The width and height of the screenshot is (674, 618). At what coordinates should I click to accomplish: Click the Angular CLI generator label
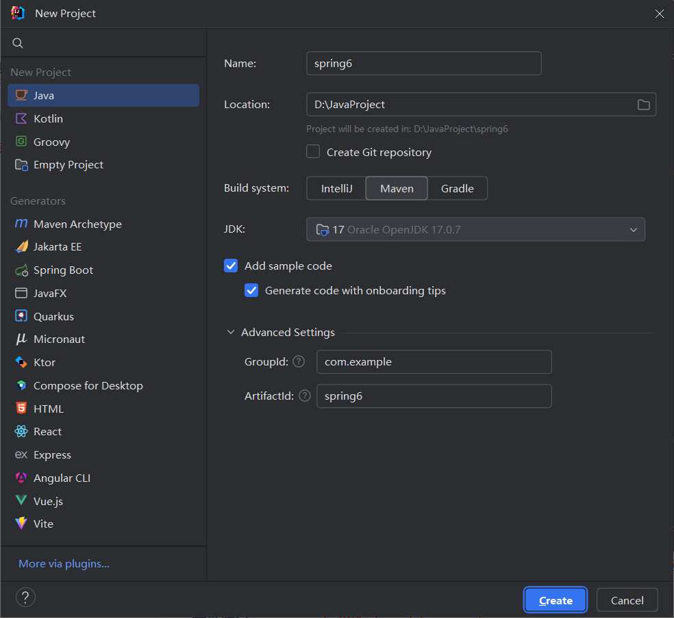tap(62, 478)
